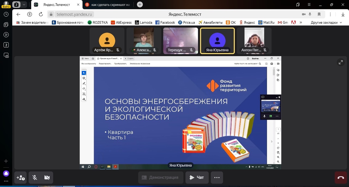Screen dimensions: 349x187
Task: Open the AliExpress bookmark
Action: click(x=121, y=23)
